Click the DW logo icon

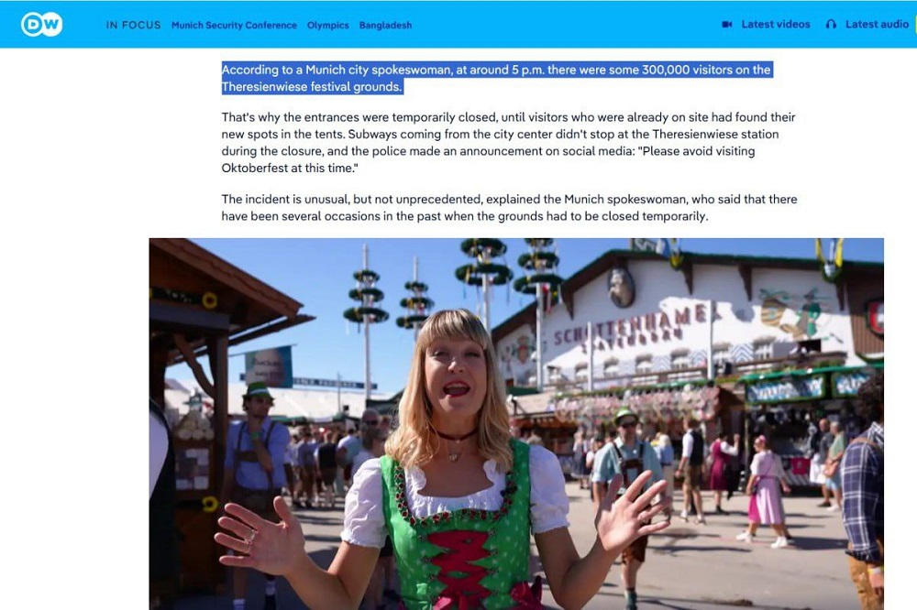click(41, 25)
